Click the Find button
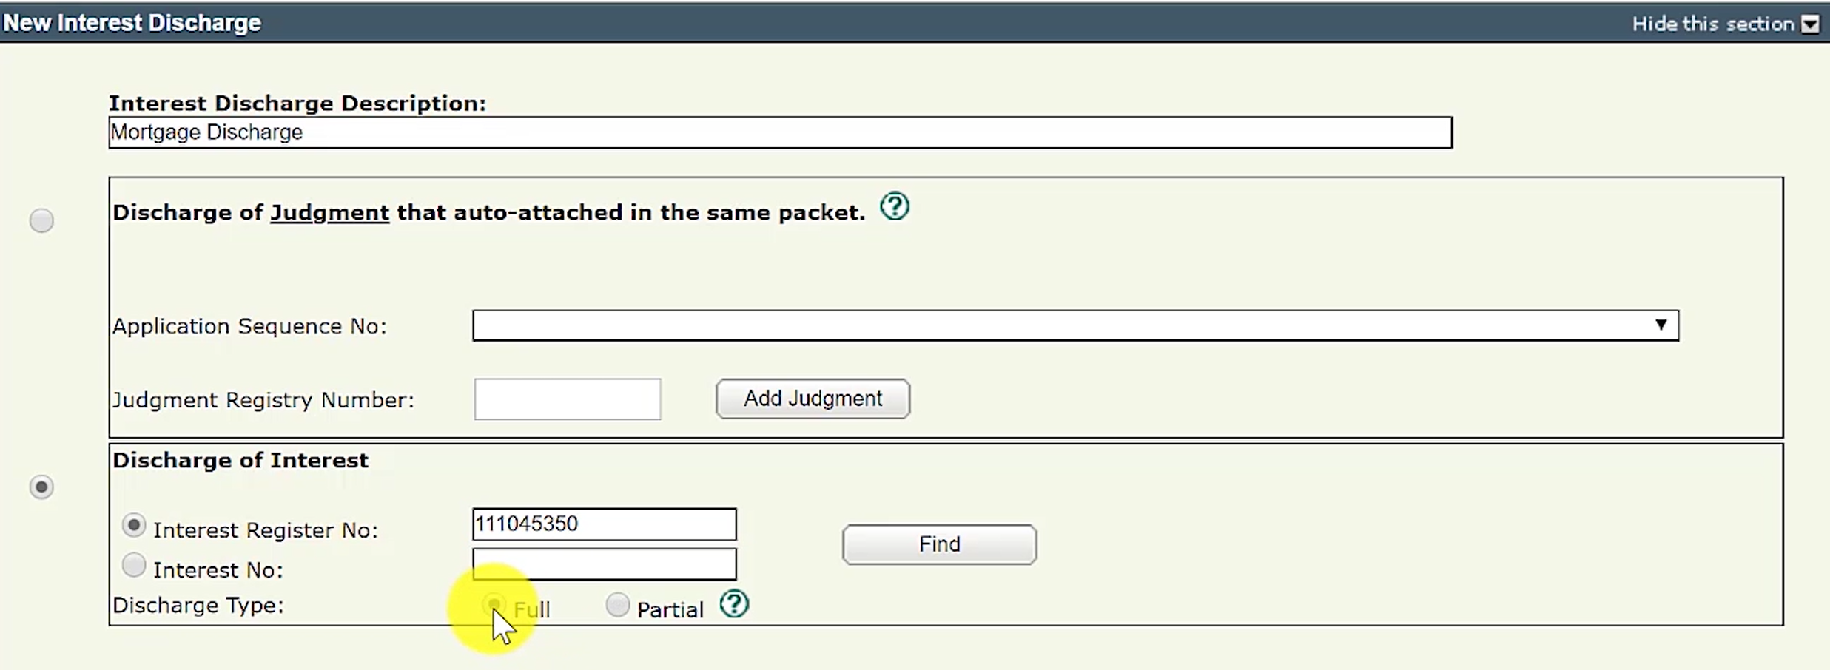1830x670 pixels. [x=939, y=544]
